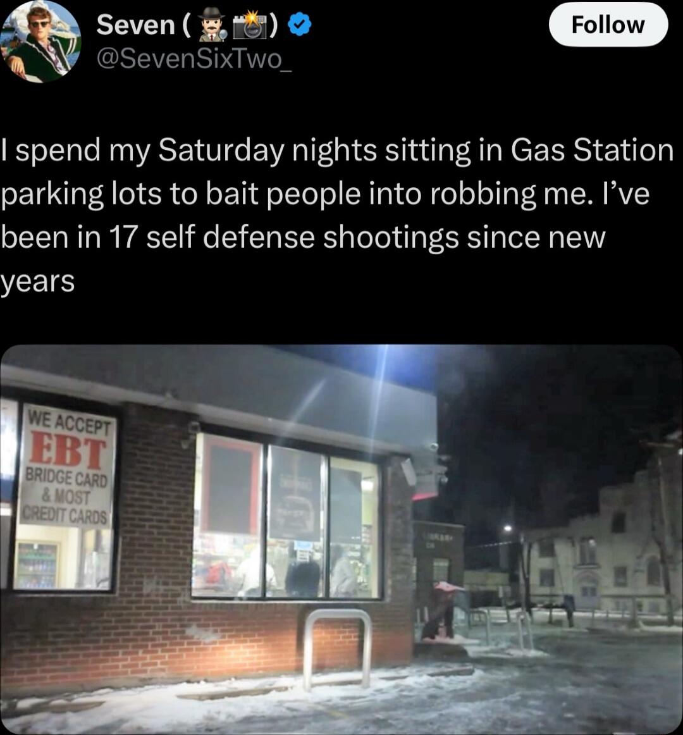Click the lit store window showing customers
The height and width of the screenshot is (735, 683).
click(287, 516)
